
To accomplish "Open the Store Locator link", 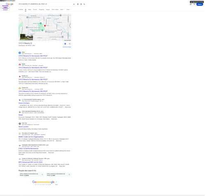I will coord(23,127).
